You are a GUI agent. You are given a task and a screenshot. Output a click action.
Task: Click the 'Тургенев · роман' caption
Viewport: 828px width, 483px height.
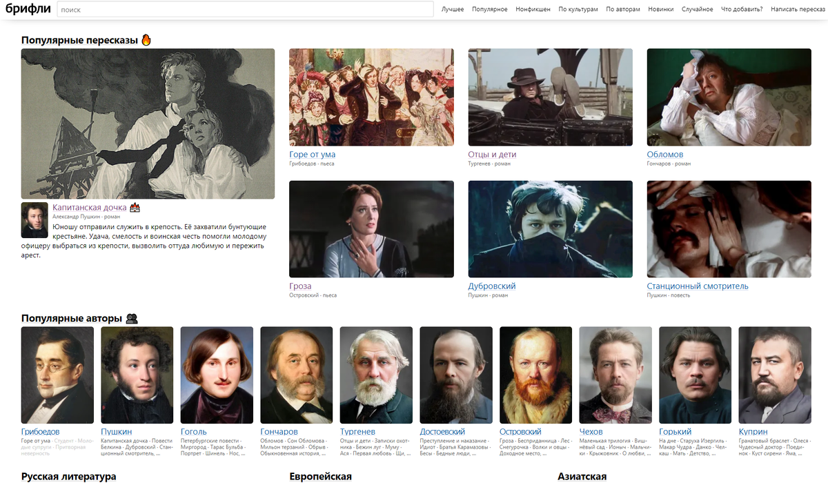491,164
